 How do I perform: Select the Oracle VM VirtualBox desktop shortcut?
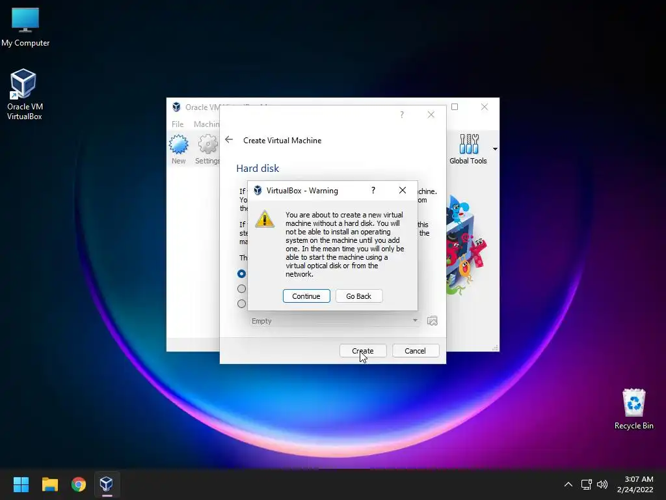tap(24, 94)
